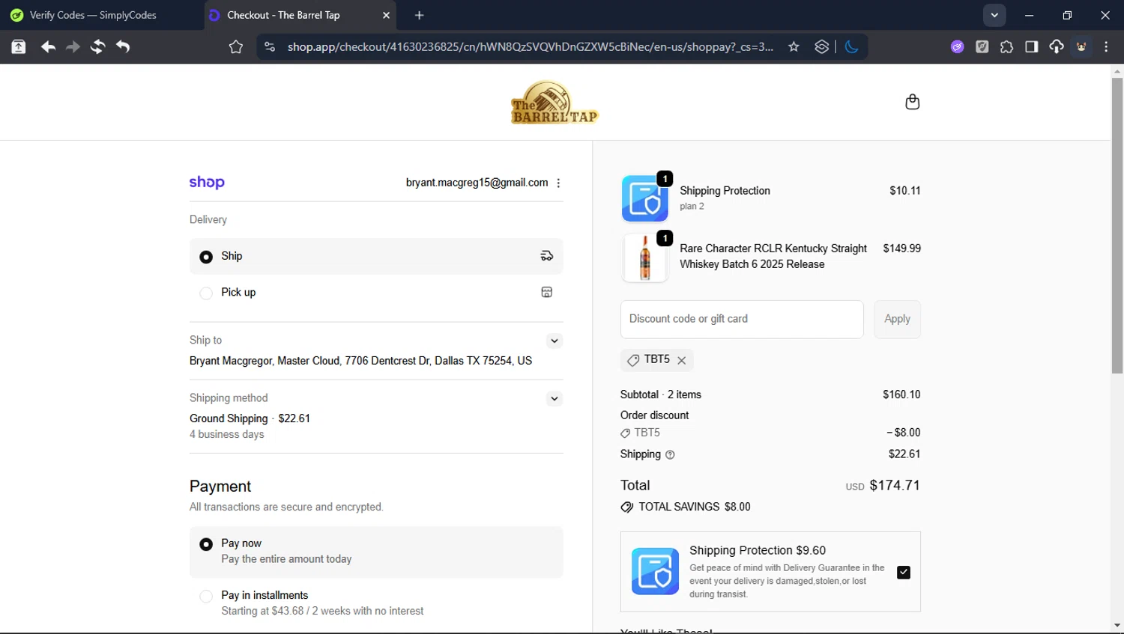
Task: Click the email bryant.macgreg15@gmail.com
Action: pos(477,183)
